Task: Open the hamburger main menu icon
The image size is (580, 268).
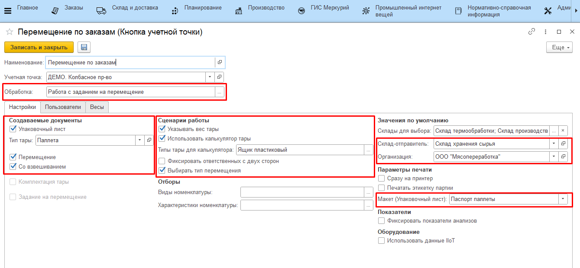Action: (x=8, y=11)
